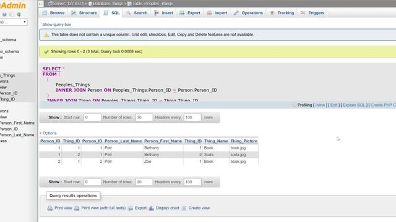Click the FROM keyword in the query
396x222 pixels.
click(x=49, y=74)
